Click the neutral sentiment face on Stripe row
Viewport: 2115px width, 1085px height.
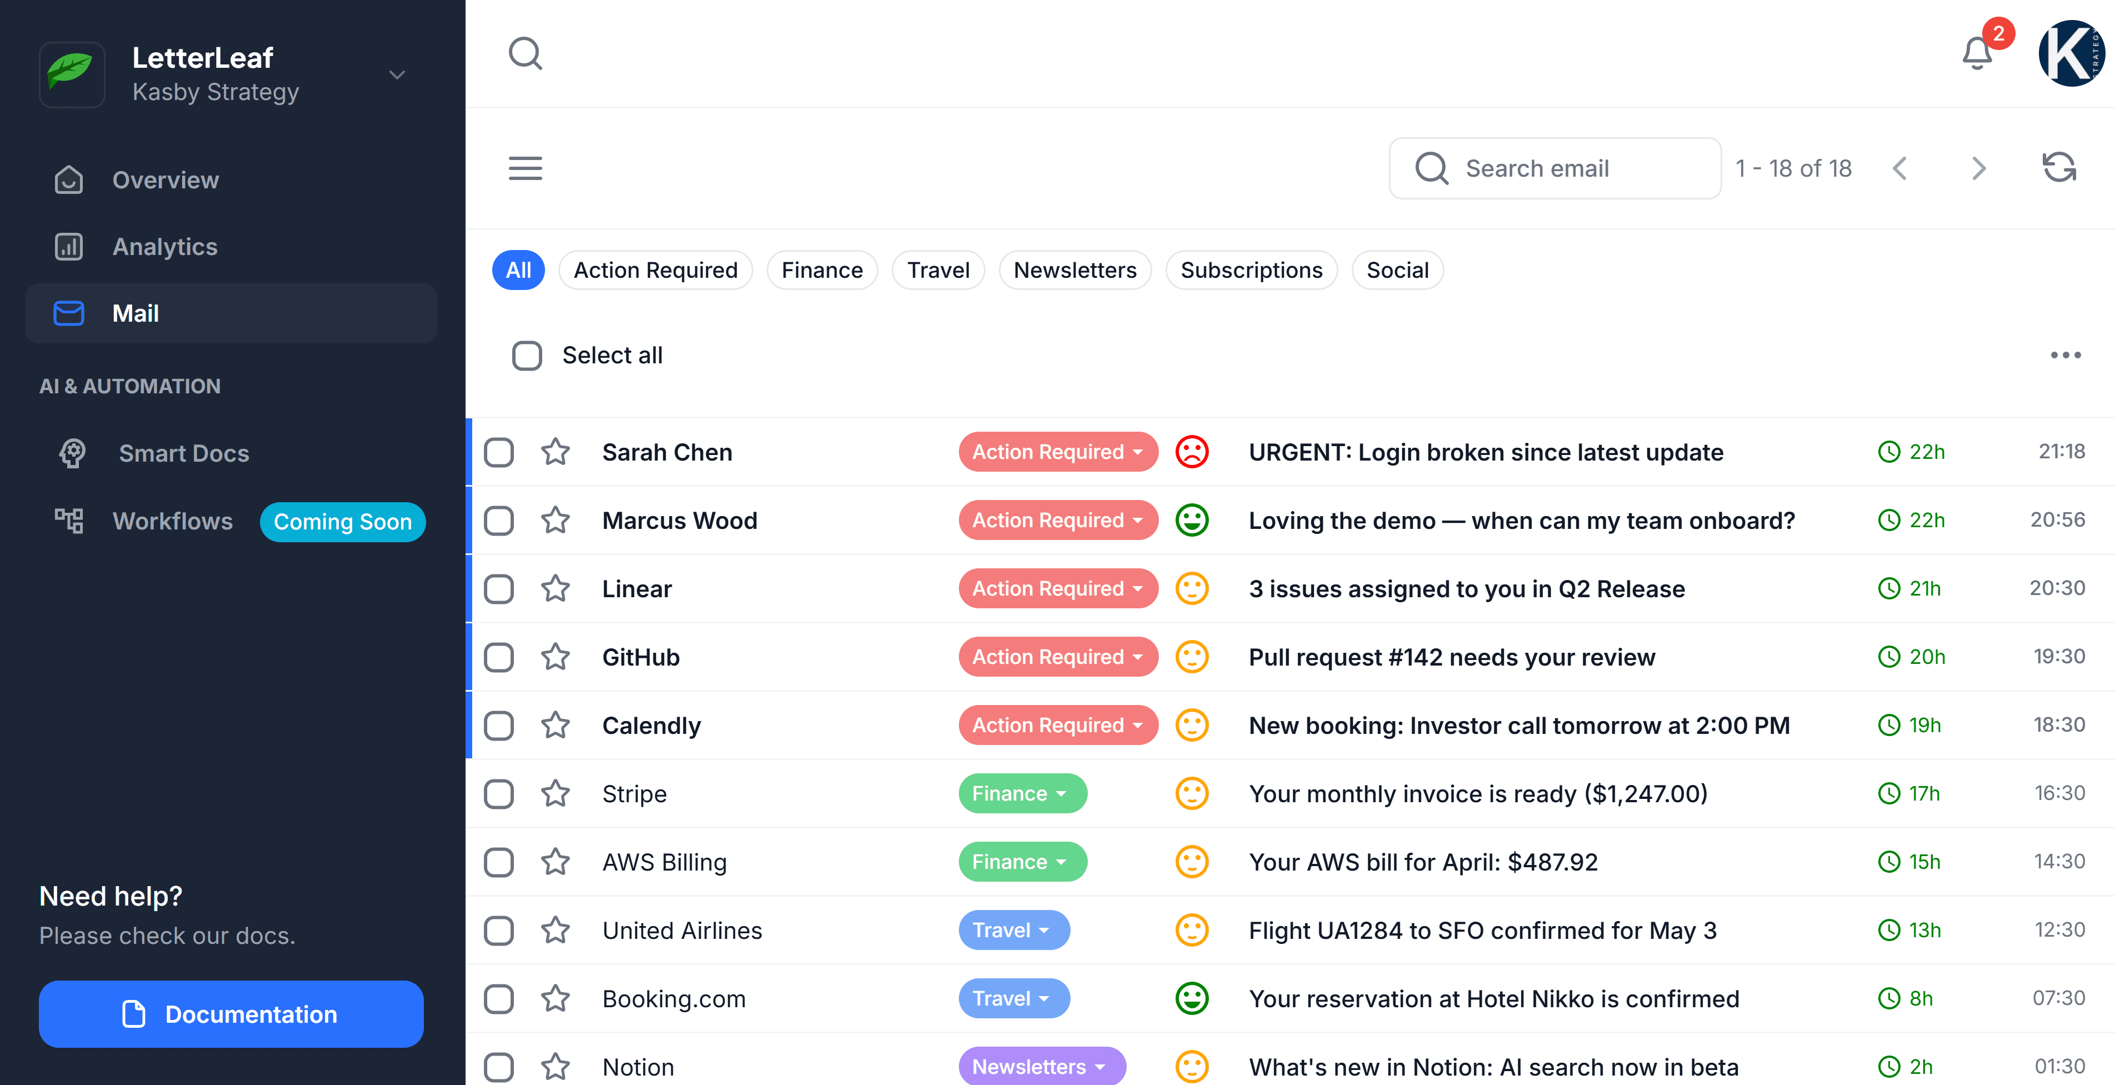click(1191, 793)
